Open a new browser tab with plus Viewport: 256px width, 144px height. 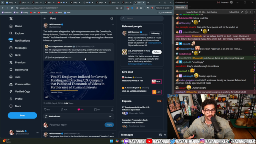click(148, 3)
